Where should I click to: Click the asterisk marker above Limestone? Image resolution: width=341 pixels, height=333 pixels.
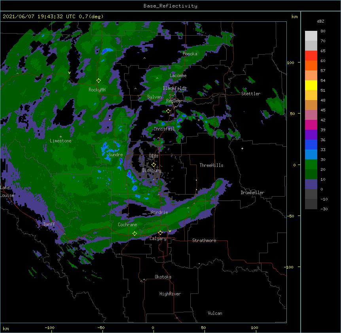point(61,137)
